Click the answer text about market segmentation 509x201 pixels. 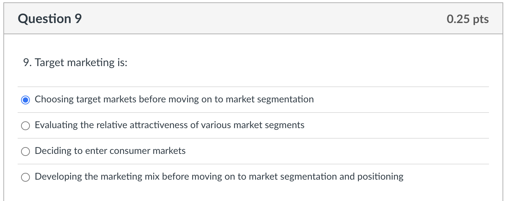pos(174,99)
